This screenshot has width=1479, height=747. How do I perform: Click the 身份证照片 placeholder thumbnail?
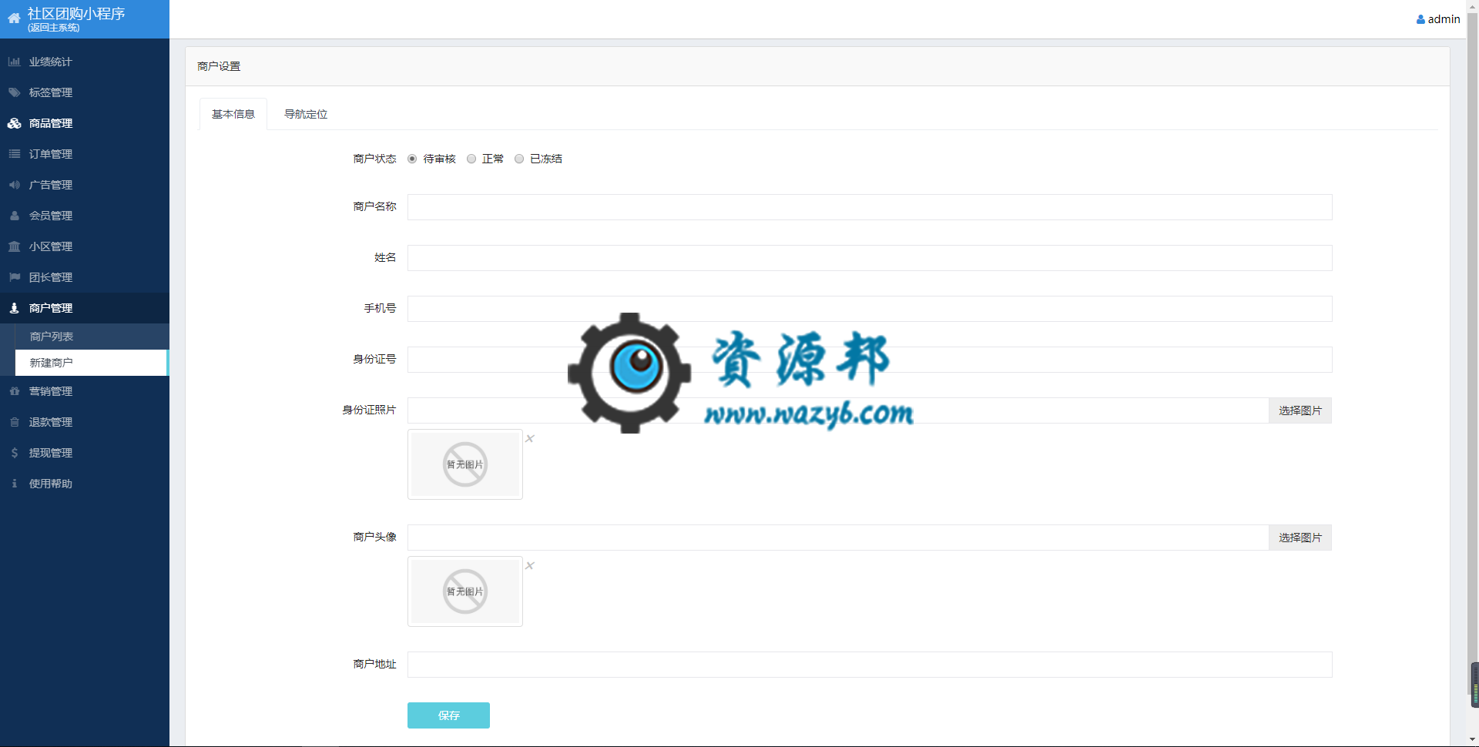[465, 464]
